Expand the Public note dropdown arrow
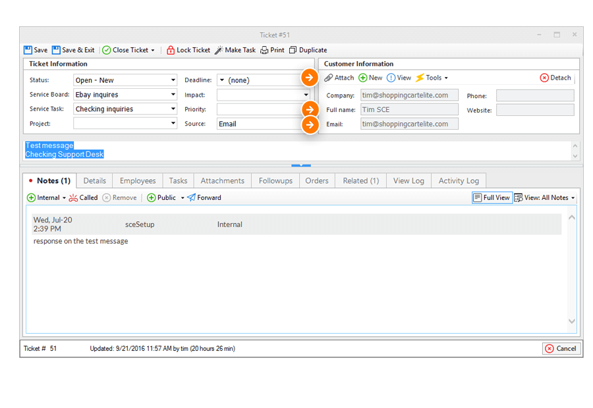The width and height of the screenshot is (593, 408). [183, 198]
